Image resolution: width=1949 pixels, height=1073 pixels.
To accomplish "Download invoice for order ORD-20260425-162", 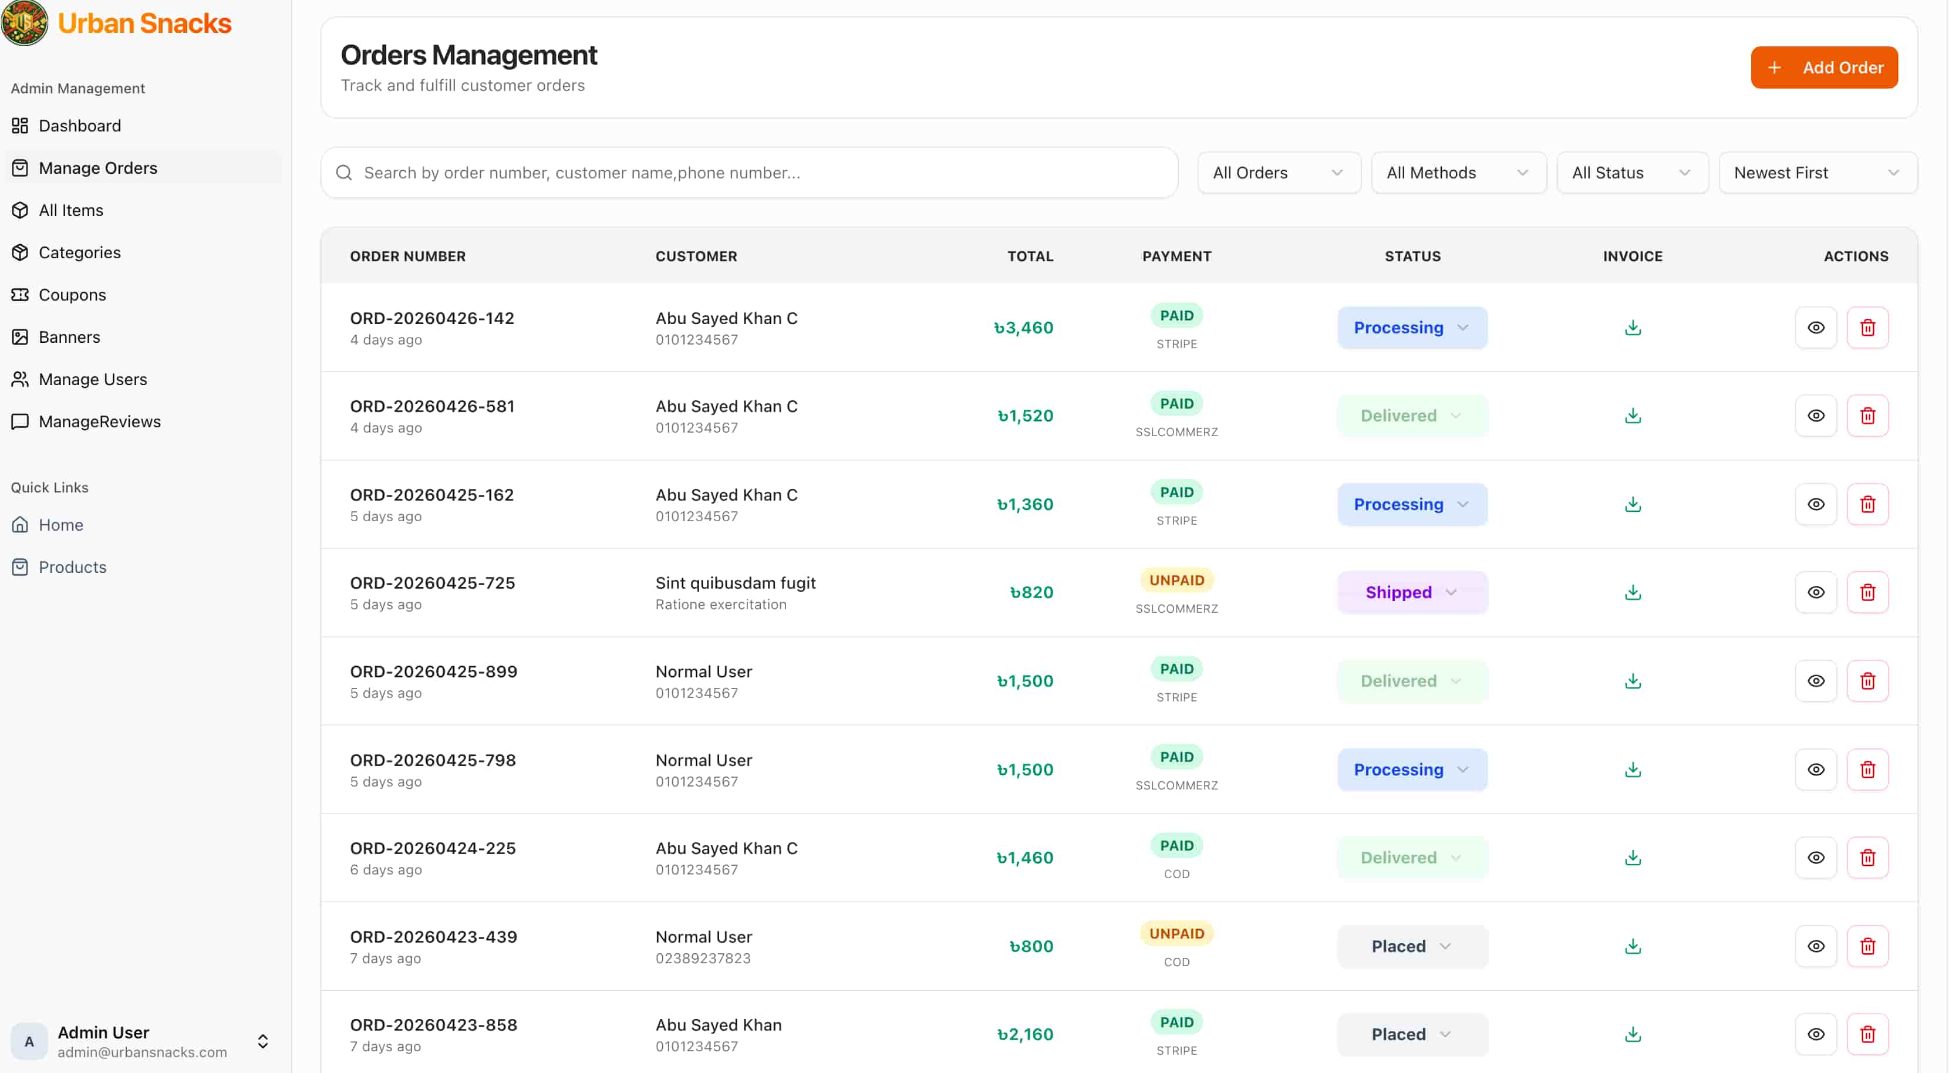I will [x=1633, y=504].
